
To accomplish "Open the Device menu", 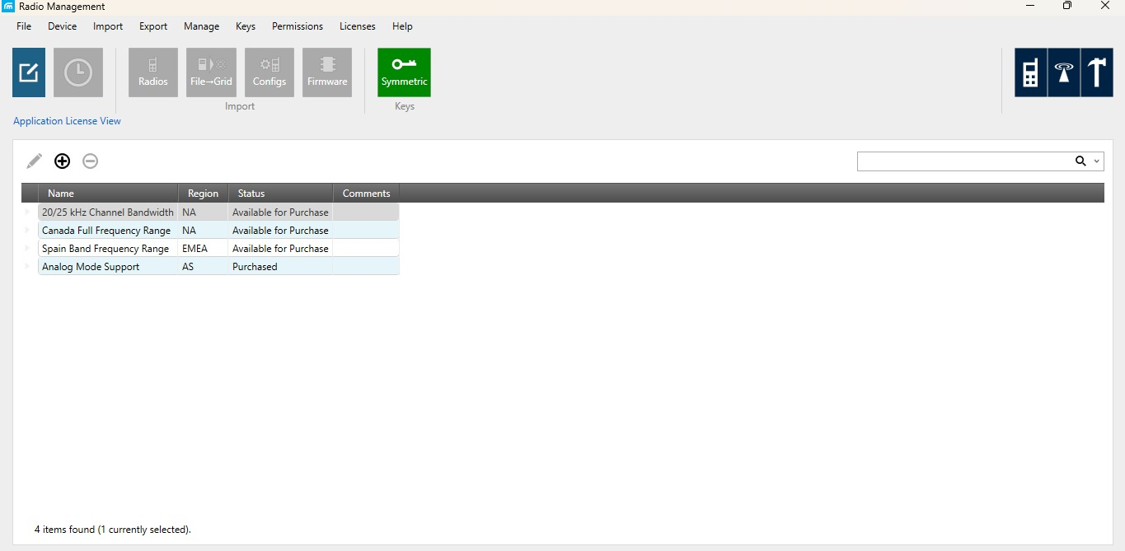I will coord(63,26).
